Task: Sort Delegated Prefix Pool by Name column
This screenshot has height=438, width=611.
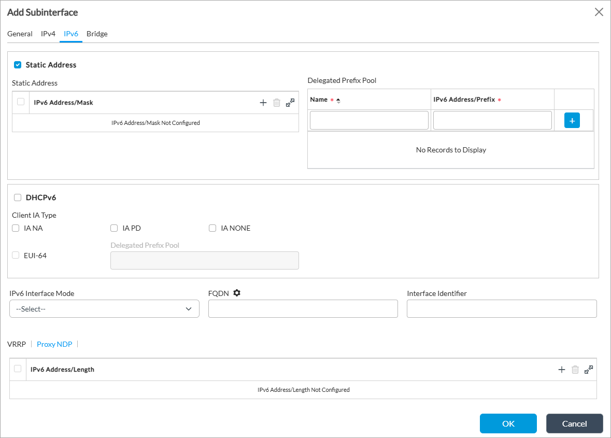Action: point(338,100)
